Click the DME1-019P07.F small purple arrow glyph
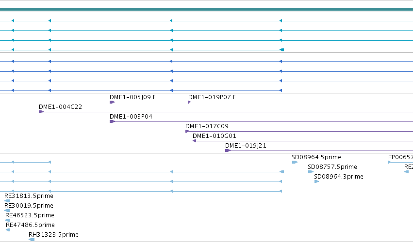The image size is (413, 242). 189,102
